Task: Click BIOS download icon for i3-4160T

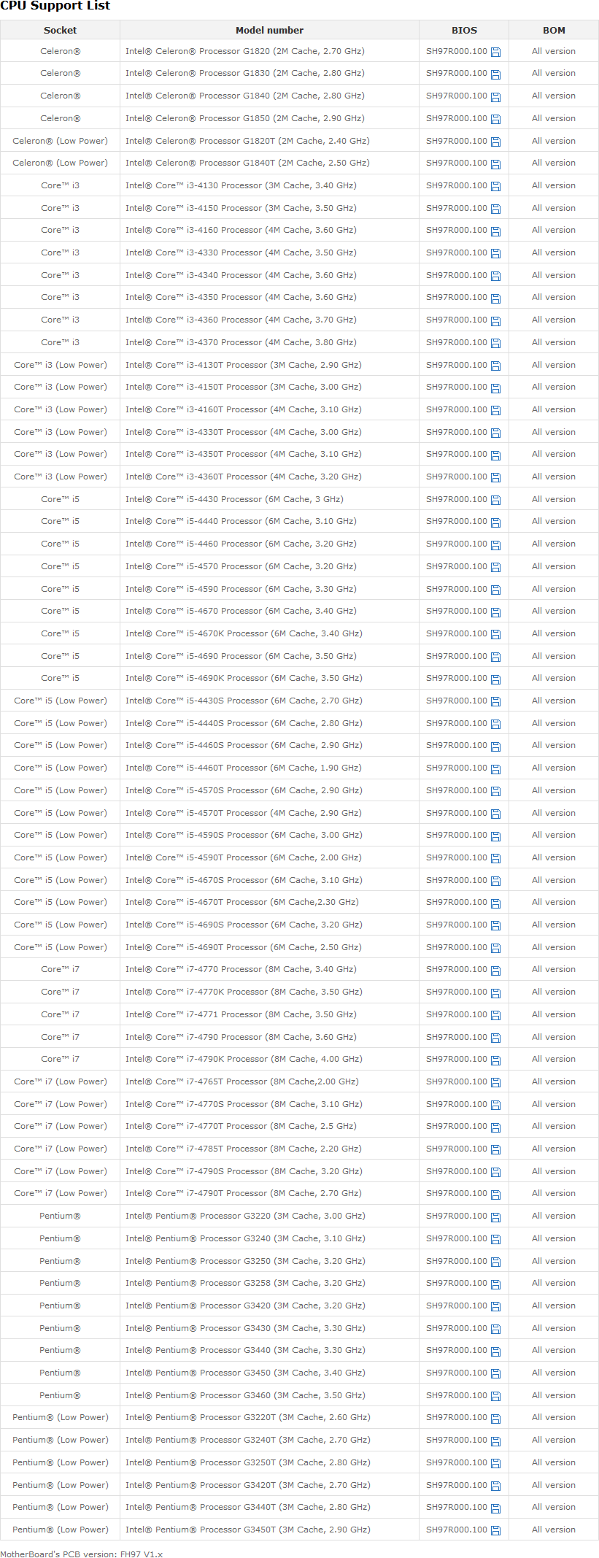Action: pyautogui.click(x=496, y=410)
